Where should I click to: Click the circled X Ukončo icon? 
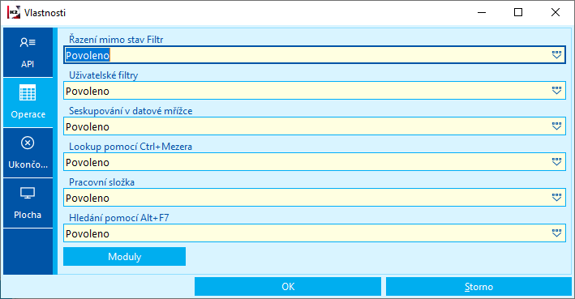(x=28, y=143)
